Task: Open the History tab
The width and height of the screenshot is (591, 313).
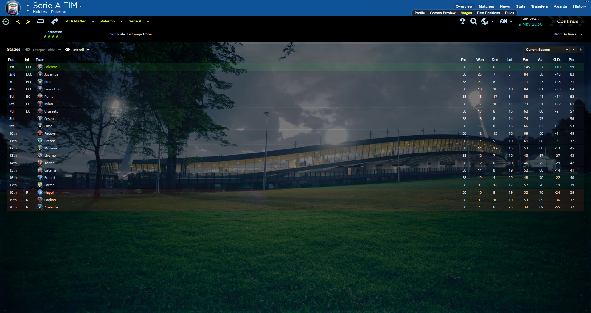Action: coord(580,6)
